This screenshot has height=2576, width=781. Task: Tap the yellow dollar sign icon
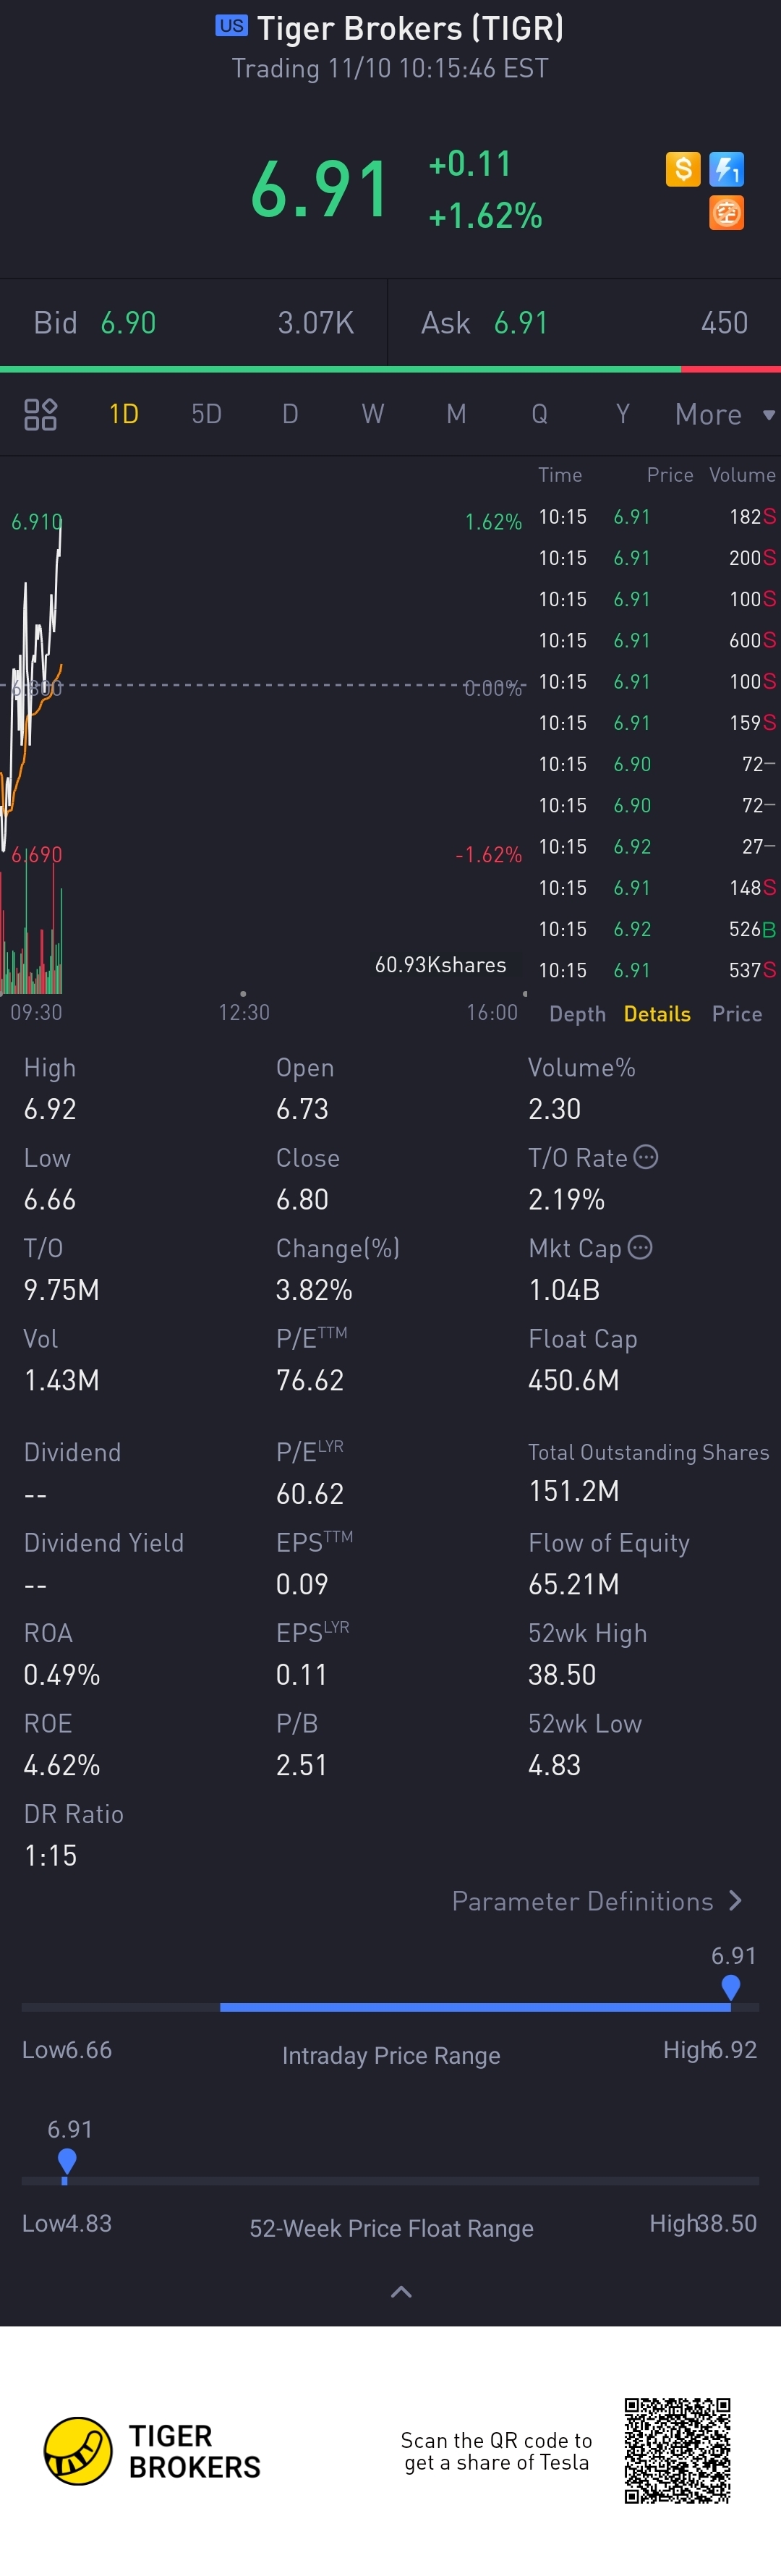683,169
